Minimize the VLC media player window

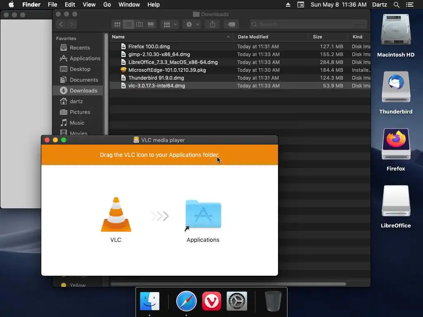[55, 140]
